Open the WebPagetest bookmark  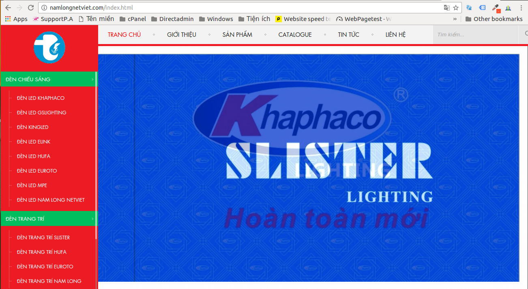click(364, 19)
